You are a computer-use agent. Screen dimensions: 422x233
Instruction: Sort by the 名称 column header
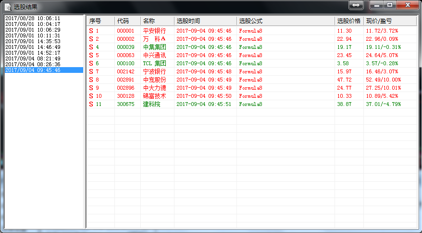coord(158,21)
